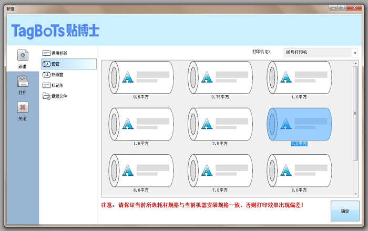The image size is (368, 231).
Task: Click the 确定 confirm button
Action: [x=345, y=211]
